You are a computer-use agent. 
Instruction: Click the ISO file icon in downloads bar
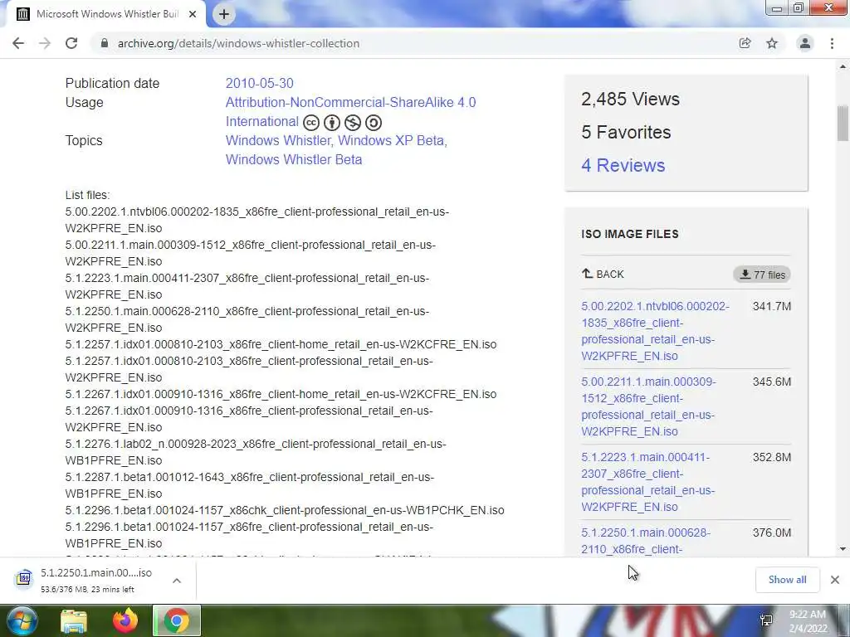tap(24, 579)
